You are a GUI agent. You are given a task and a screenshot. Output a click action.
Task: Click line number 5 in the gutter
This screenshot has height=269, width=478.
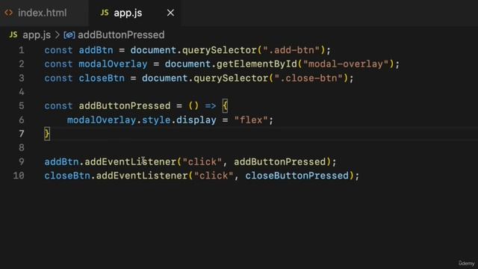(22, 106)
